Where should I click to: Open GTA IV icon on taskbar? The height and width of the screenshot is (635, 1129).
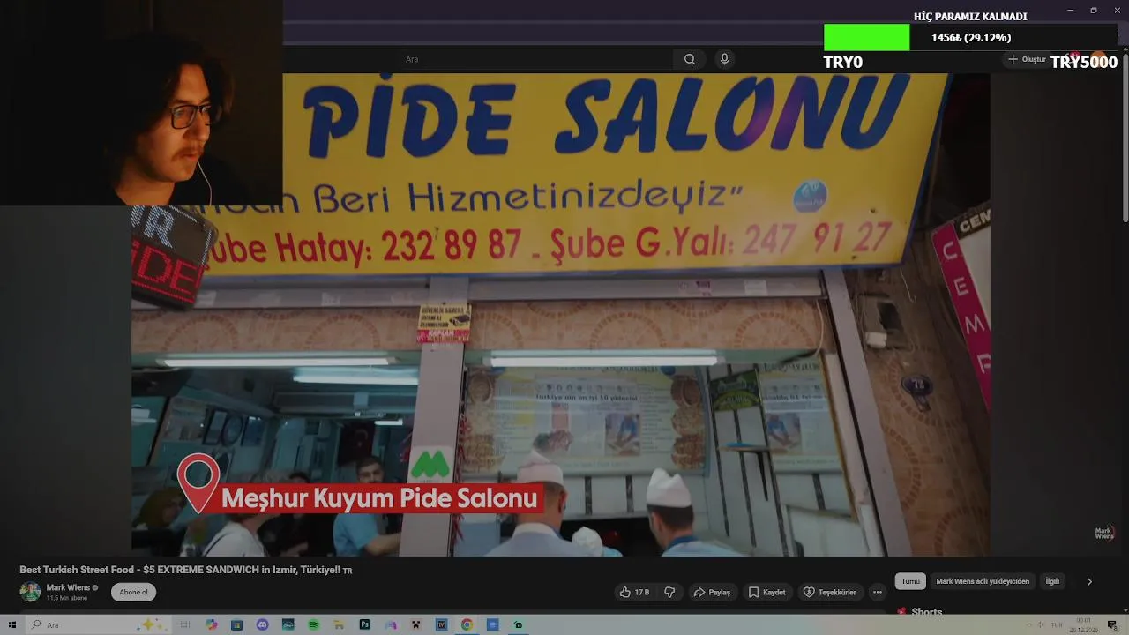tap(441, 624)
